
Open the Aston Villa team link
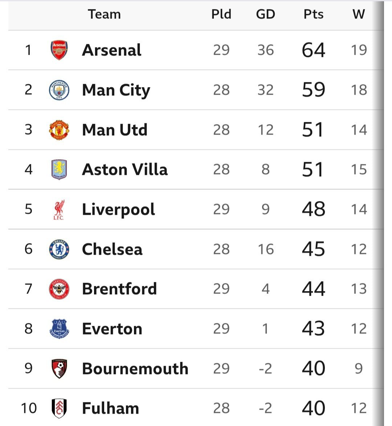pyautogui.click(x=125, y=169)
